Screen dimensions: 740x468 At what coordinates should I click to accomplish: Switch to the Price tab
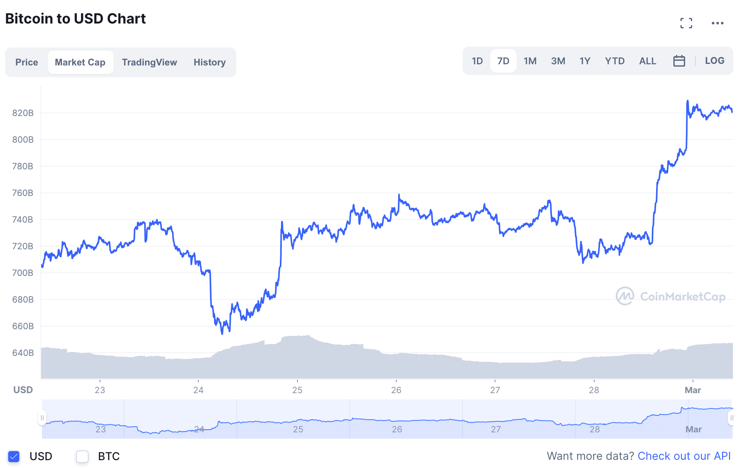click(27, 62)
